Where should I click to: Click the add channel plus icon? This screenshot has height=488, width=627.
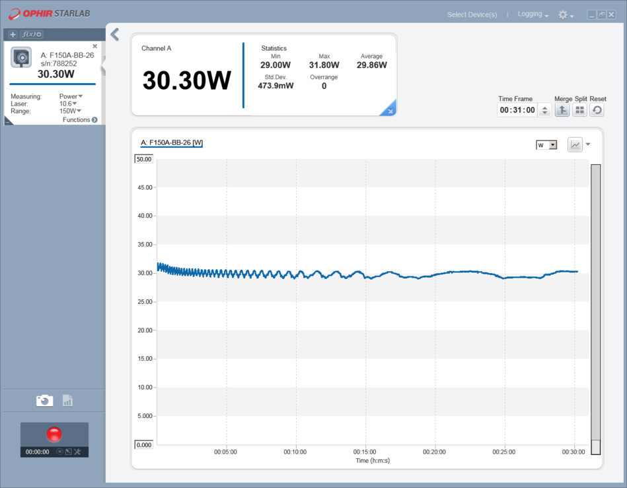(x=13, y=34)
